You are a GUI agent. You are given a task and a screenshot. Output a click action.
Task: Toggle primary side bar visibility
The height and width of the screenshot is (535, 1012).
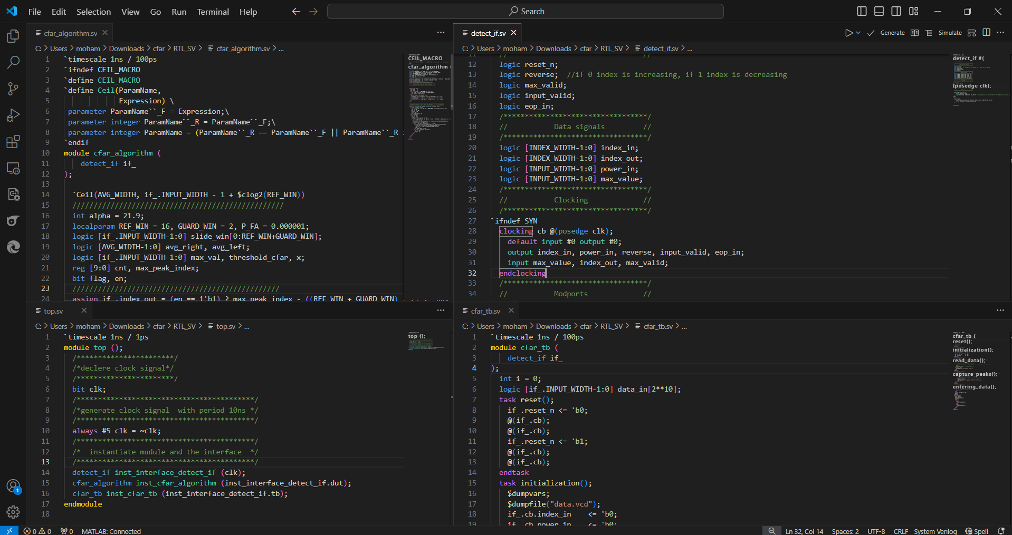click(862, 11)
